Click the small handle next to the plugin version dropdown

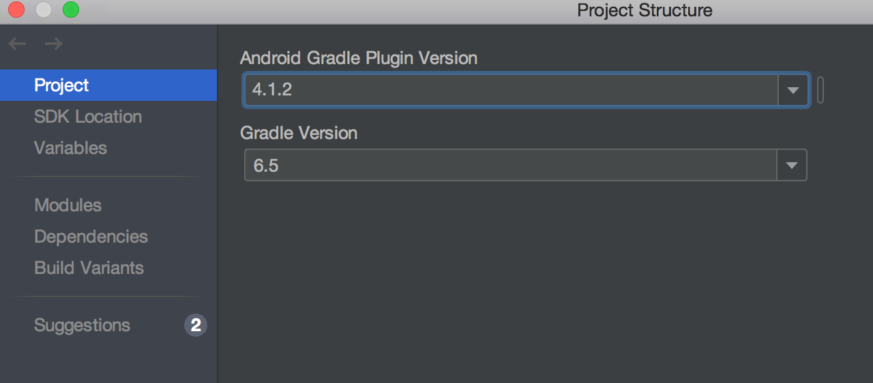[820, 90]
